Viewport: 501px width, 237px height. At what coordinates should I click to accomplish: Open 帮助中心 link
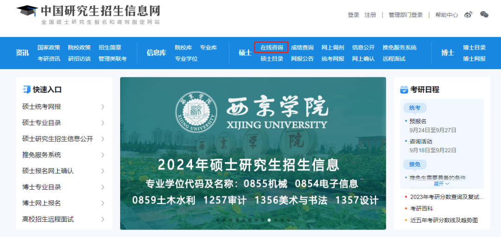coord(446,15)
